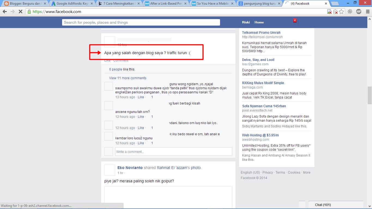This screenshot has height=209, width=372.
Task: Switch to the After a Link-Based tab
Action: (x=165, y=4)
